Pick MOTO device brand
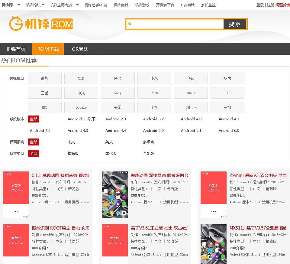 [191, 93]
